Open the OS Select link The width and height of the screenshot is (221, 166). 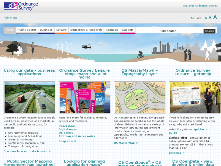(x=66, y=133)
